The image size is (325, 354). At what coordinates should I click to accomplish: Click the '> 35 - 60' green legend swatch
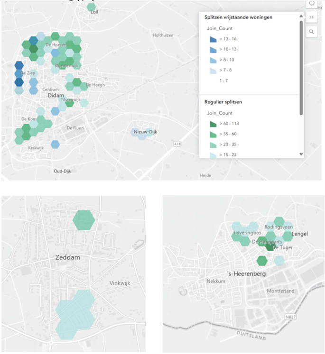212,135
